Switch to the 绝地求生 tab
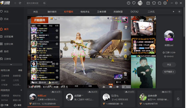Viewport: 186px width, 108px height. (x=85, y=12)
